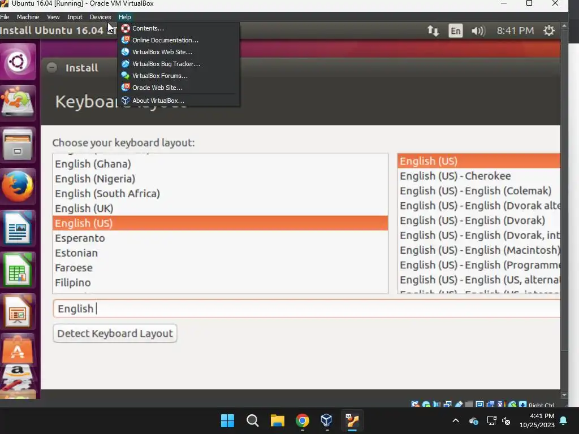Select Esperanto layout

tap(220, 238)
